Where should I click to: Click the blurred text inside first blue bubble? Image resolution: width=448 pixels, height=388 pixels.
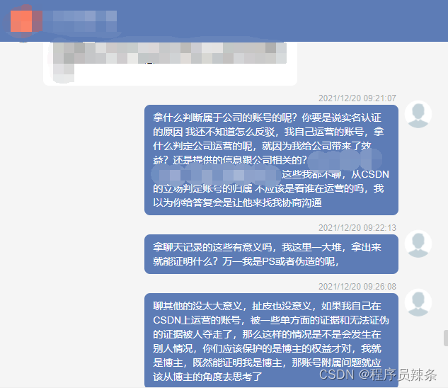click(216, 175)
